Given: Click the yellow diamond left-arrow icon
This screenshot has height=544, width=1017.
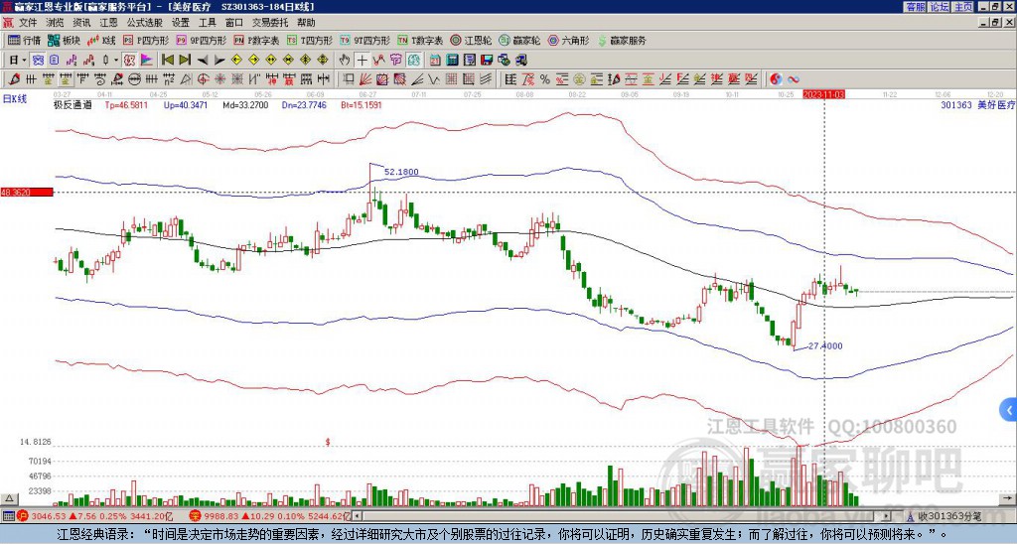Looking at the screenshot, I should (x=236, y=60).
